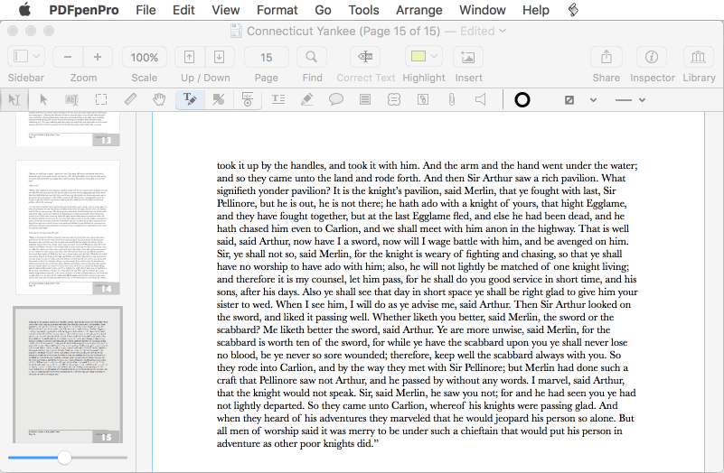Adjust the thumbnail size slider
Viewport: 724px width, 473px height.
[x=65, y=458]
